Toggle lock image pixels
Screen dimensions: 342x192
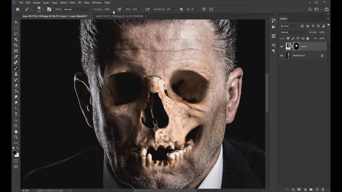click(293, 38)
